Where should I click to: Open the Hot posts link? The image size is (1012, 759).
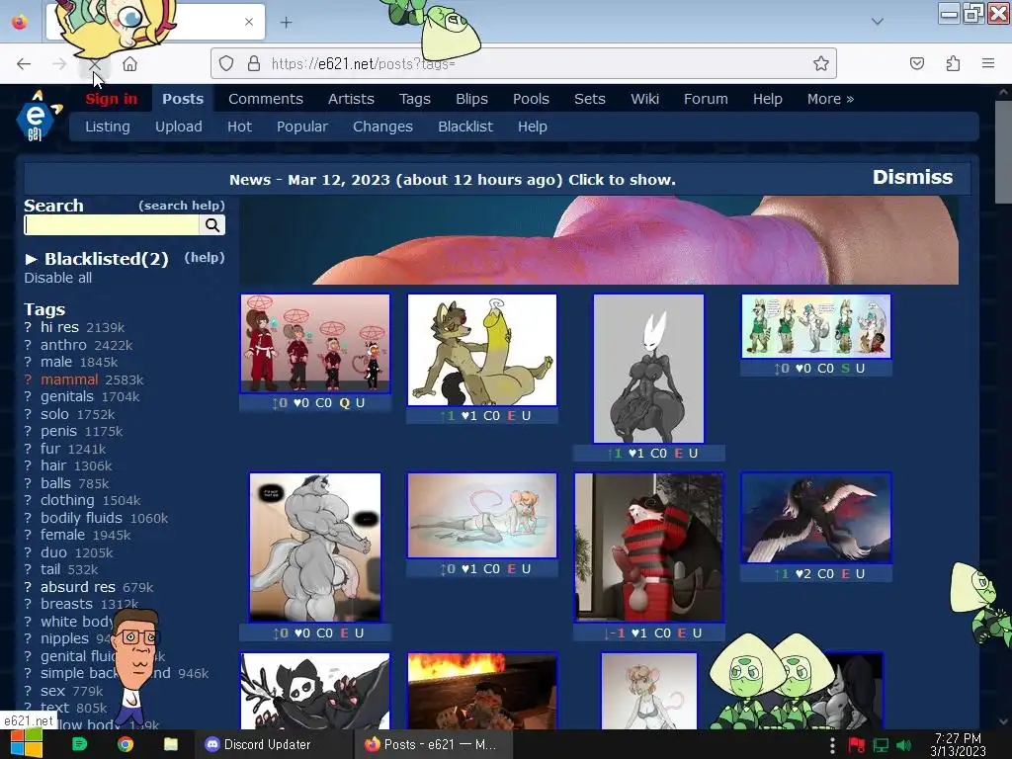239,126
